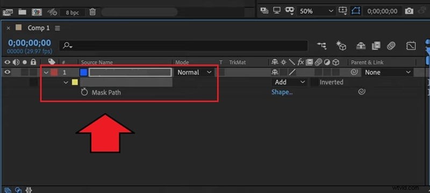Click the timeline current time display
The image size is (430, 193).
[30, 43]
